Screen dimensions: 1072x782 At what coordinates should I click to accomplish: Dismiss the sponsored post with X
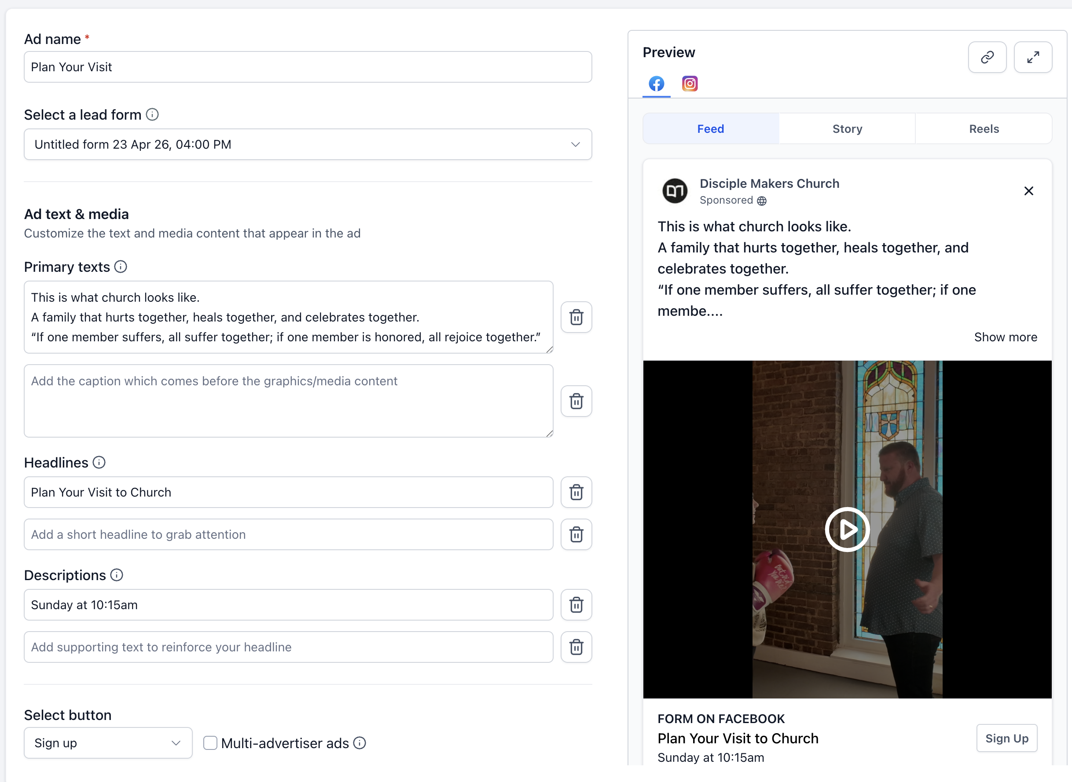point(1028,191)
